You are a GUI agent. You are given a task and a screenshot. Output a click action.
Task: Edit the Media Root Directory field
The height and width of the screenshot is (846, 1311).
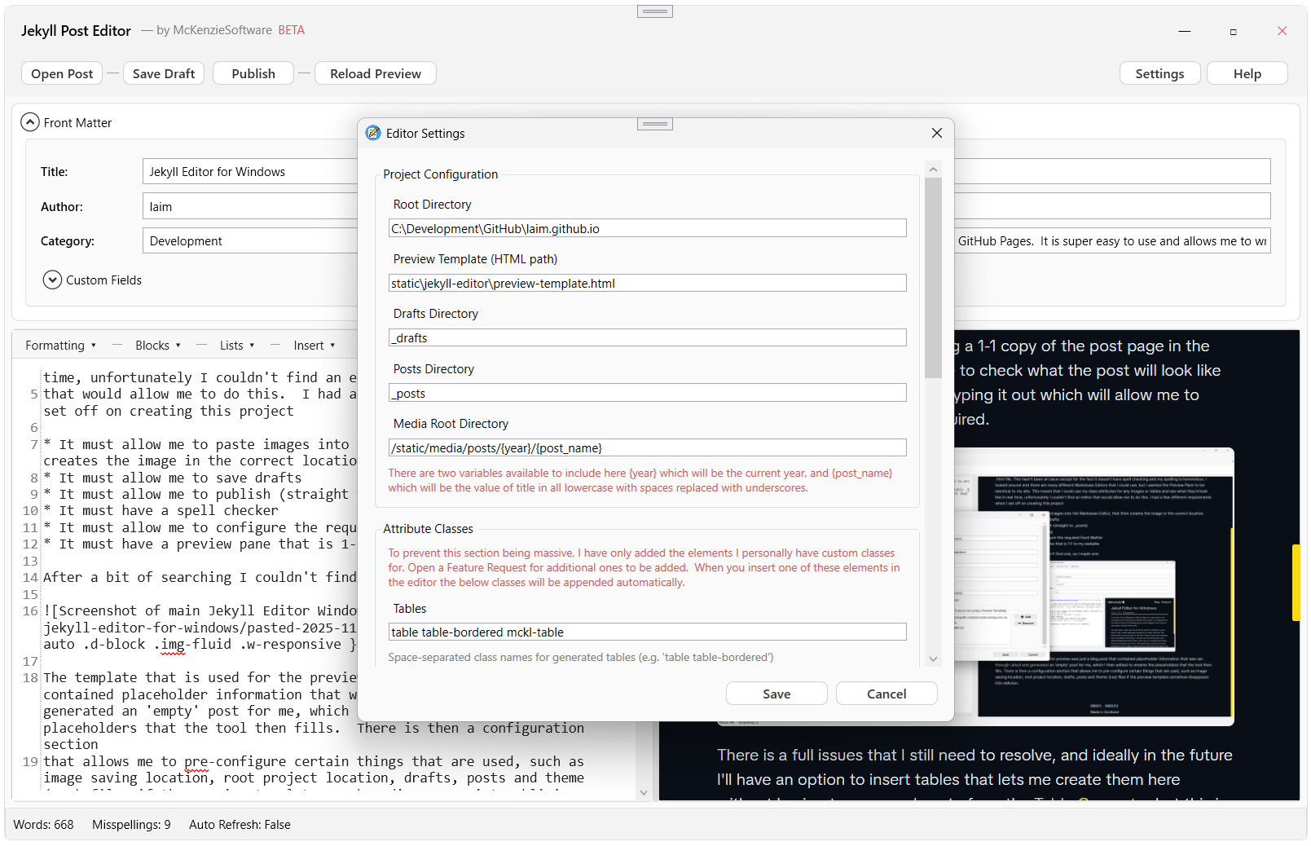point(647,447)
